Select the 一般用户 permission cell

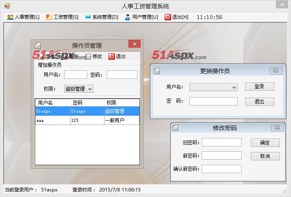pos(122,120)
